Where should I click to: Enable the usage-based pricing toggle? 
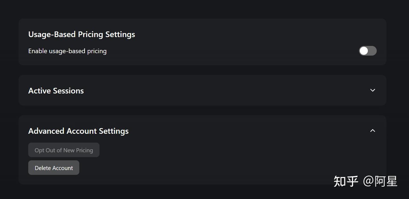tap(368, 51)
